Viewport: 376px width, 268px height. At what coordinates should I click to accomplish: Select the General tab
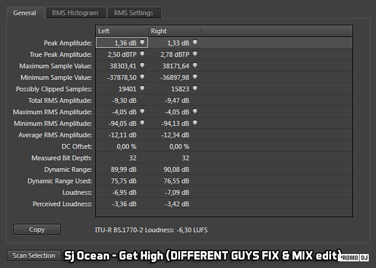25,13
